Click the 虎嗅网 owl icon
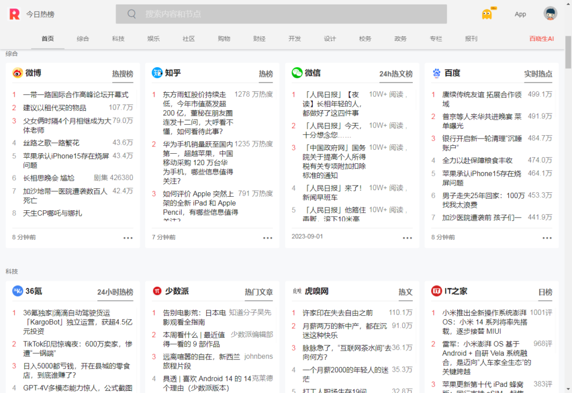The image size is (572, 393). click(296, 291)
